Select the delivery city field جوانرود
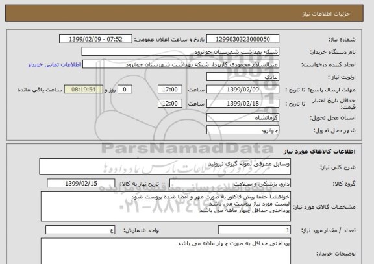Viewport: 374px width, 264px height. click(243, 130)
